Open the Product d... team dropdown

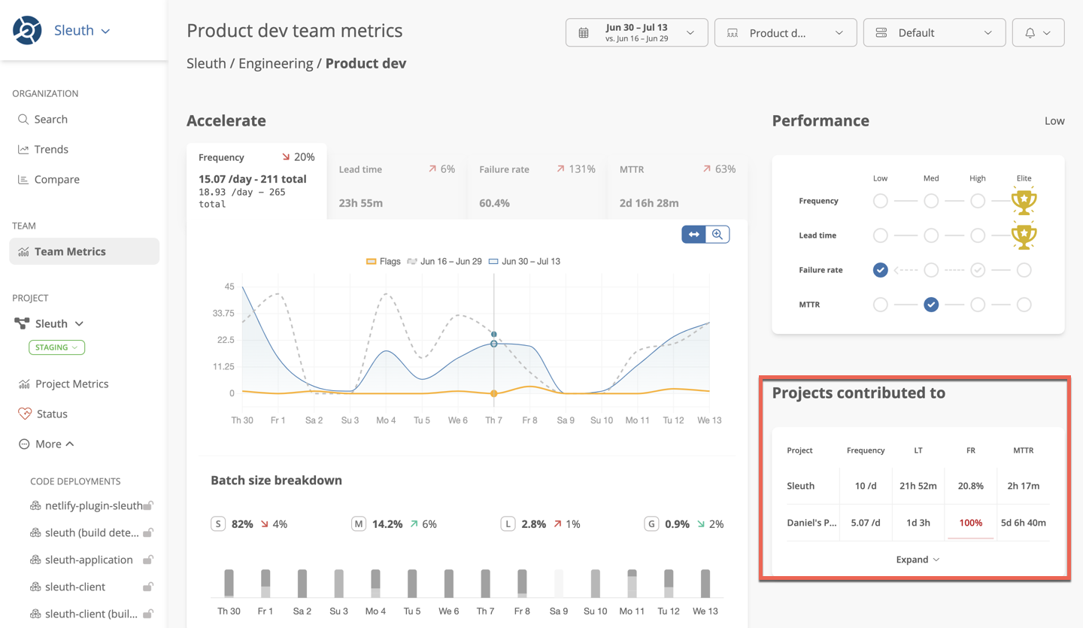pyautogui.click(x=785, y=32)
